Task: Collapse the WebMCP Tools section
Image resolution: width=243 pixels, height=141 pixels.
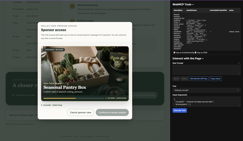Action: click(183, 5)
